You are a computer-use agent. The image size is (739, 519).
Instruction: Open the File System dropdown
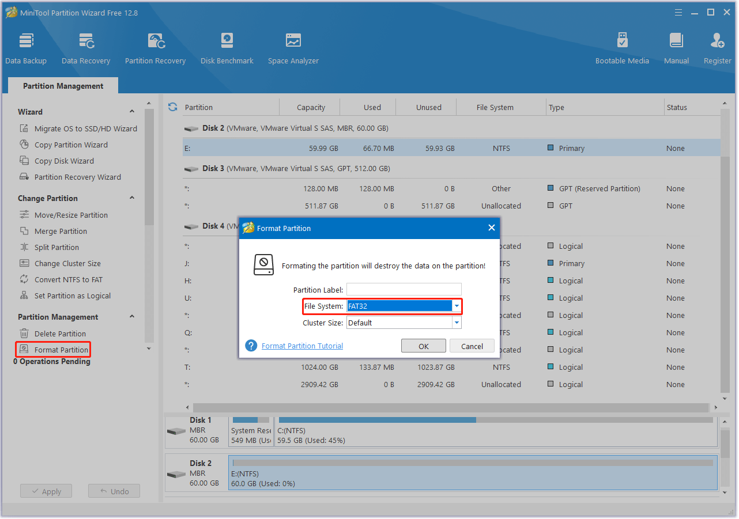coord(457,306)
